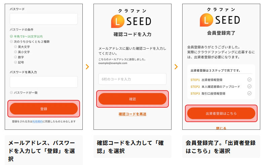Click the 閉じる link

pos(221,128)
